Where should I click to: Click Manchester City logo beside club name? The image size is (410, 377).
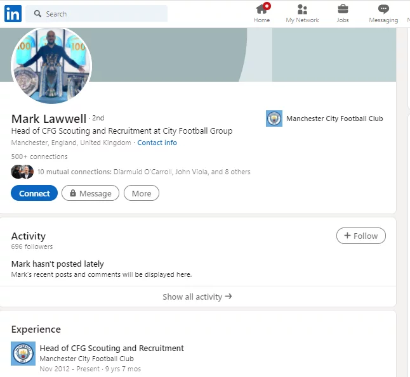click(274, 118)
